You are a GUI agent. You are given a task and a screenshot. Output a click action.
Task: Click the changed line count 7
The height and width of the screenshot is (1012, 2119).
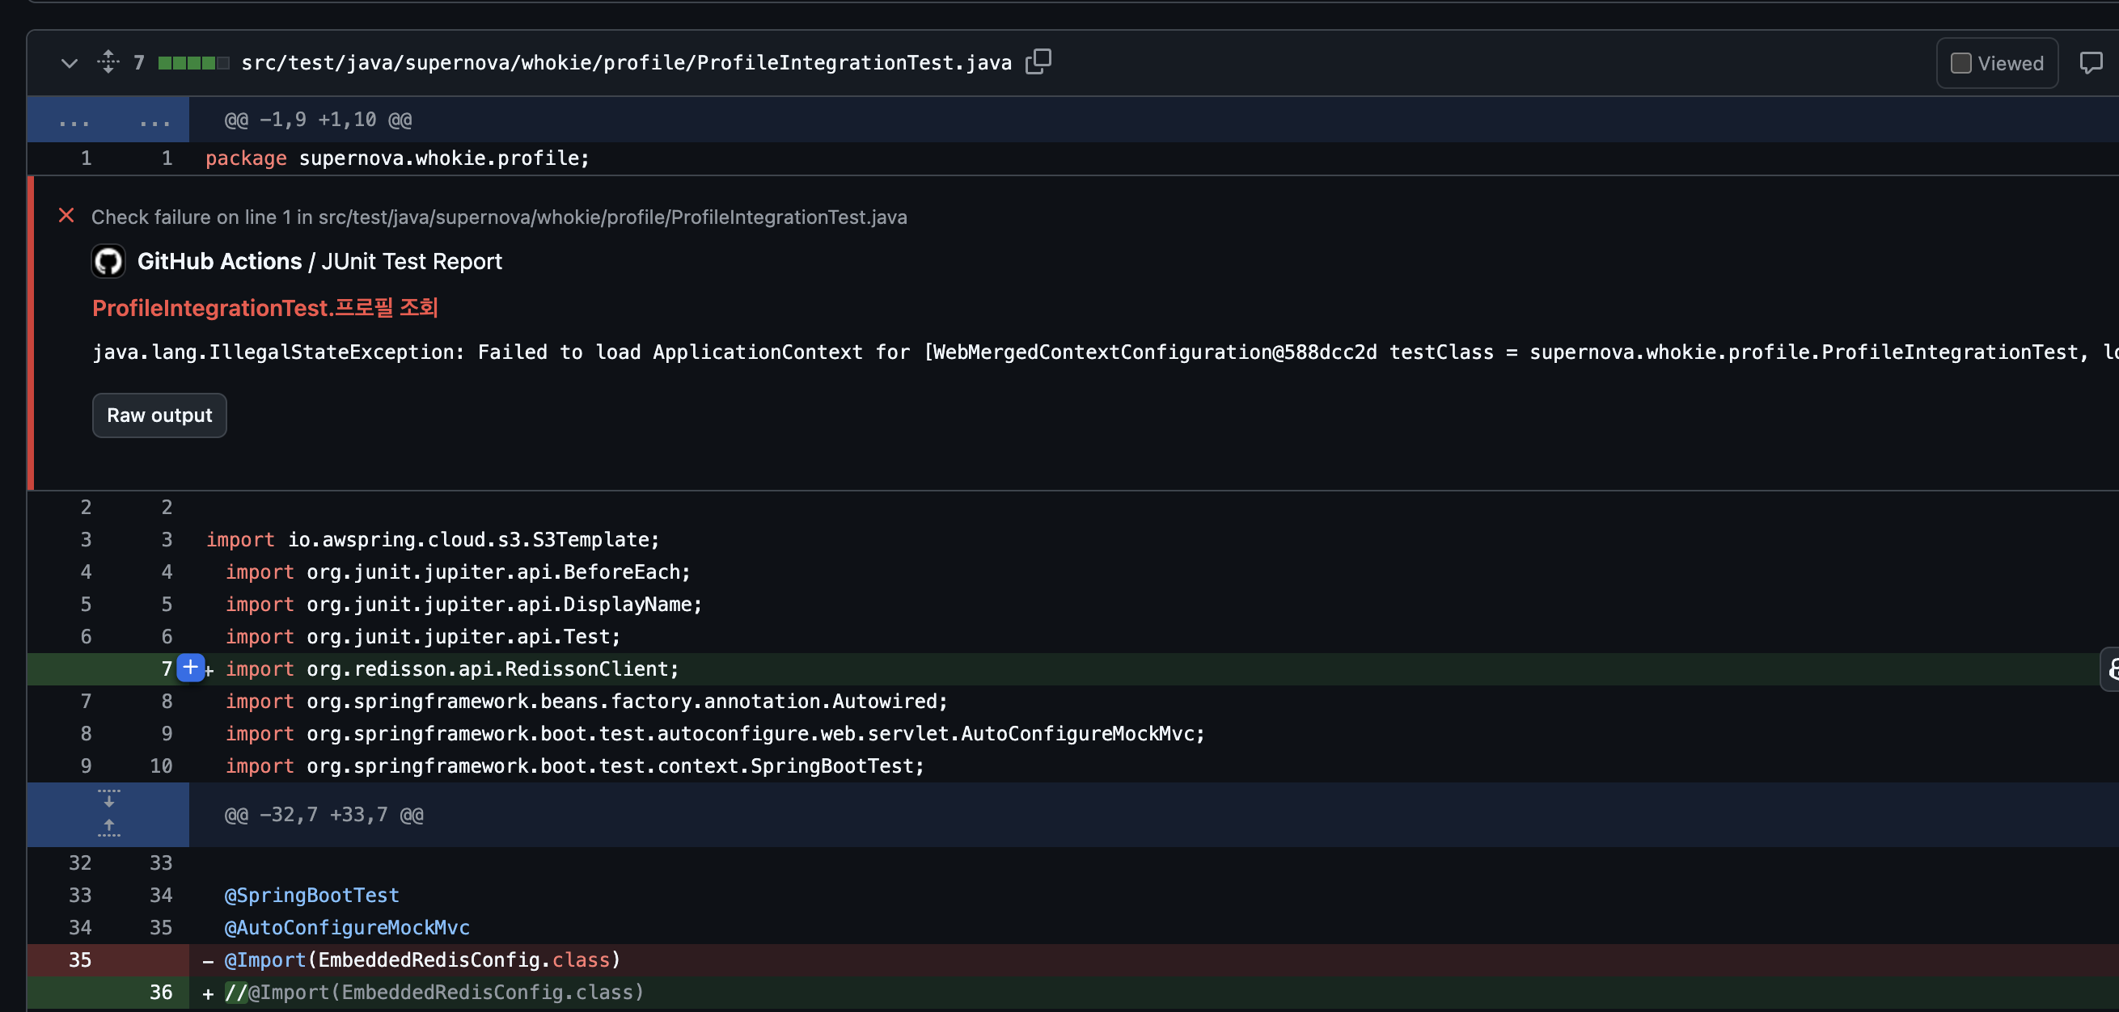[139, 63]
